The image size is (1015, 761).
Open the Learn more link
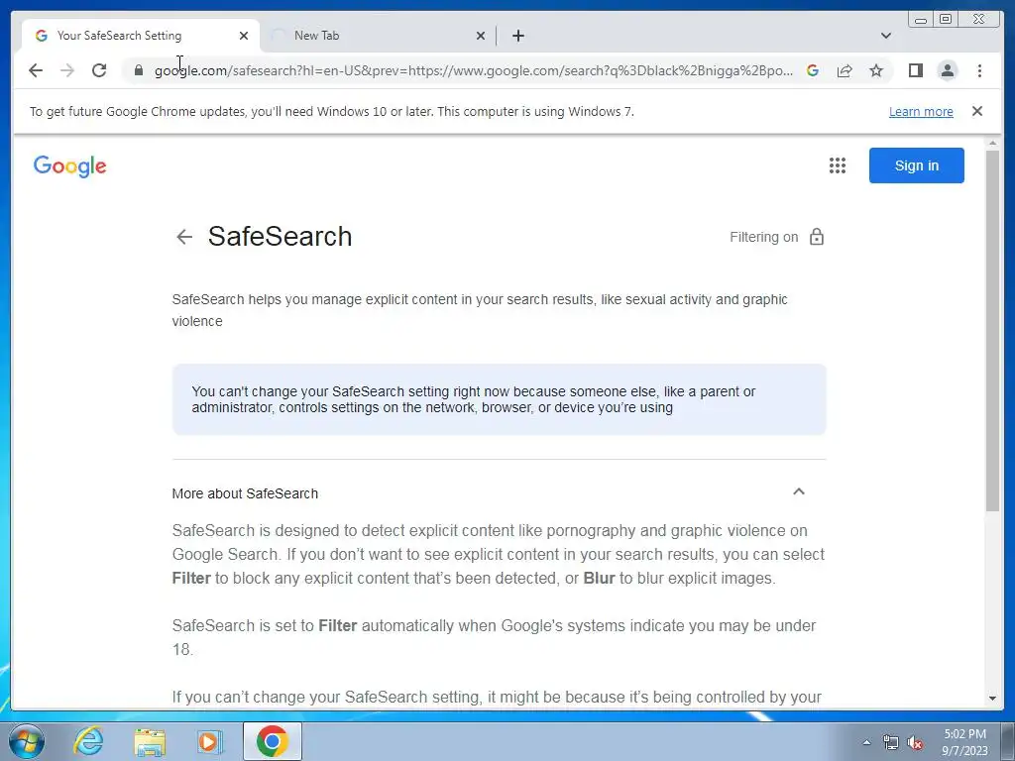pyautogui.click(x=921, y=111)
